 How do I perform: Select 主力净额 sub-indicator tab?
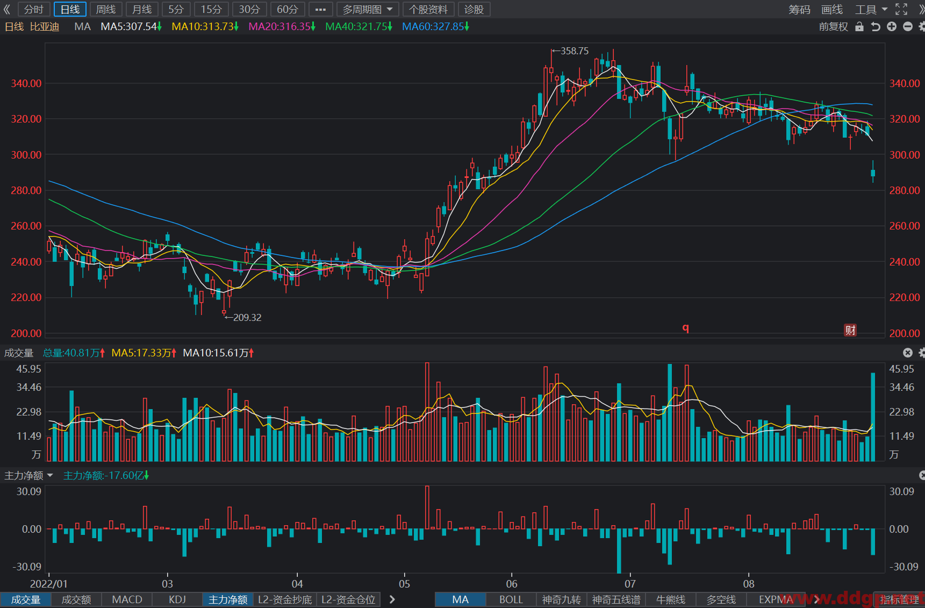point(228,599)
